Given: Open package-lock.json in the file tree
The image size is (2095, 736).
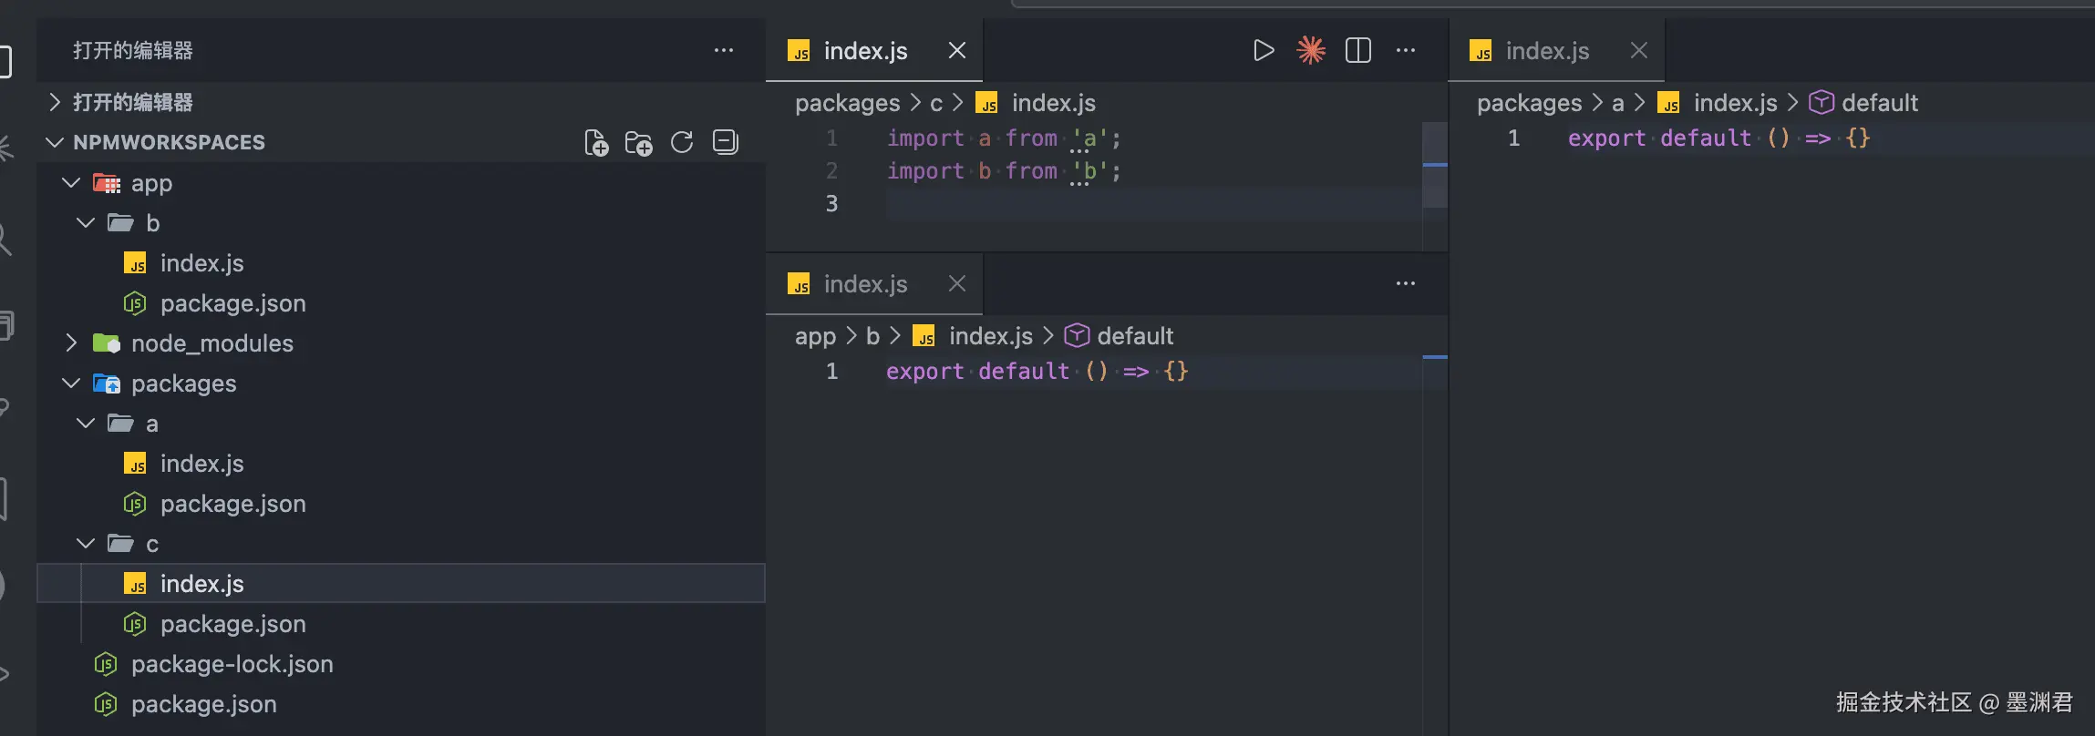Looking at the screenshot, I should [x=232, y=664].
